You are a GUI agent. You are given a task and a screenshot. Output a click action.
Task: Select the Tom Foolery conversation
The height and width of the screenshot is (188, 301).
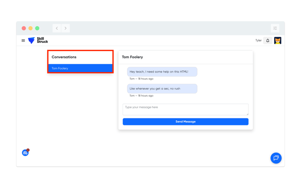(80, 68)
